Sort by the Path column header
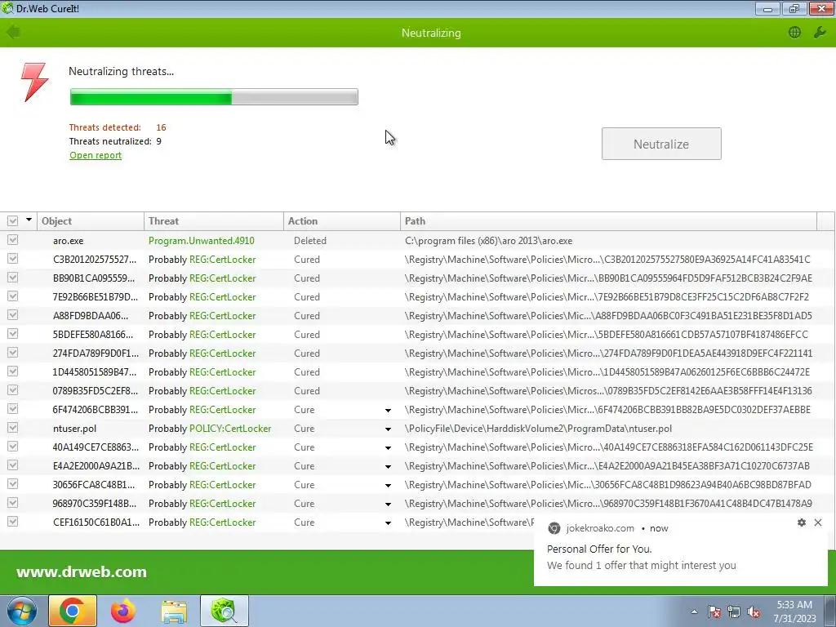 (x=608, y=220)
